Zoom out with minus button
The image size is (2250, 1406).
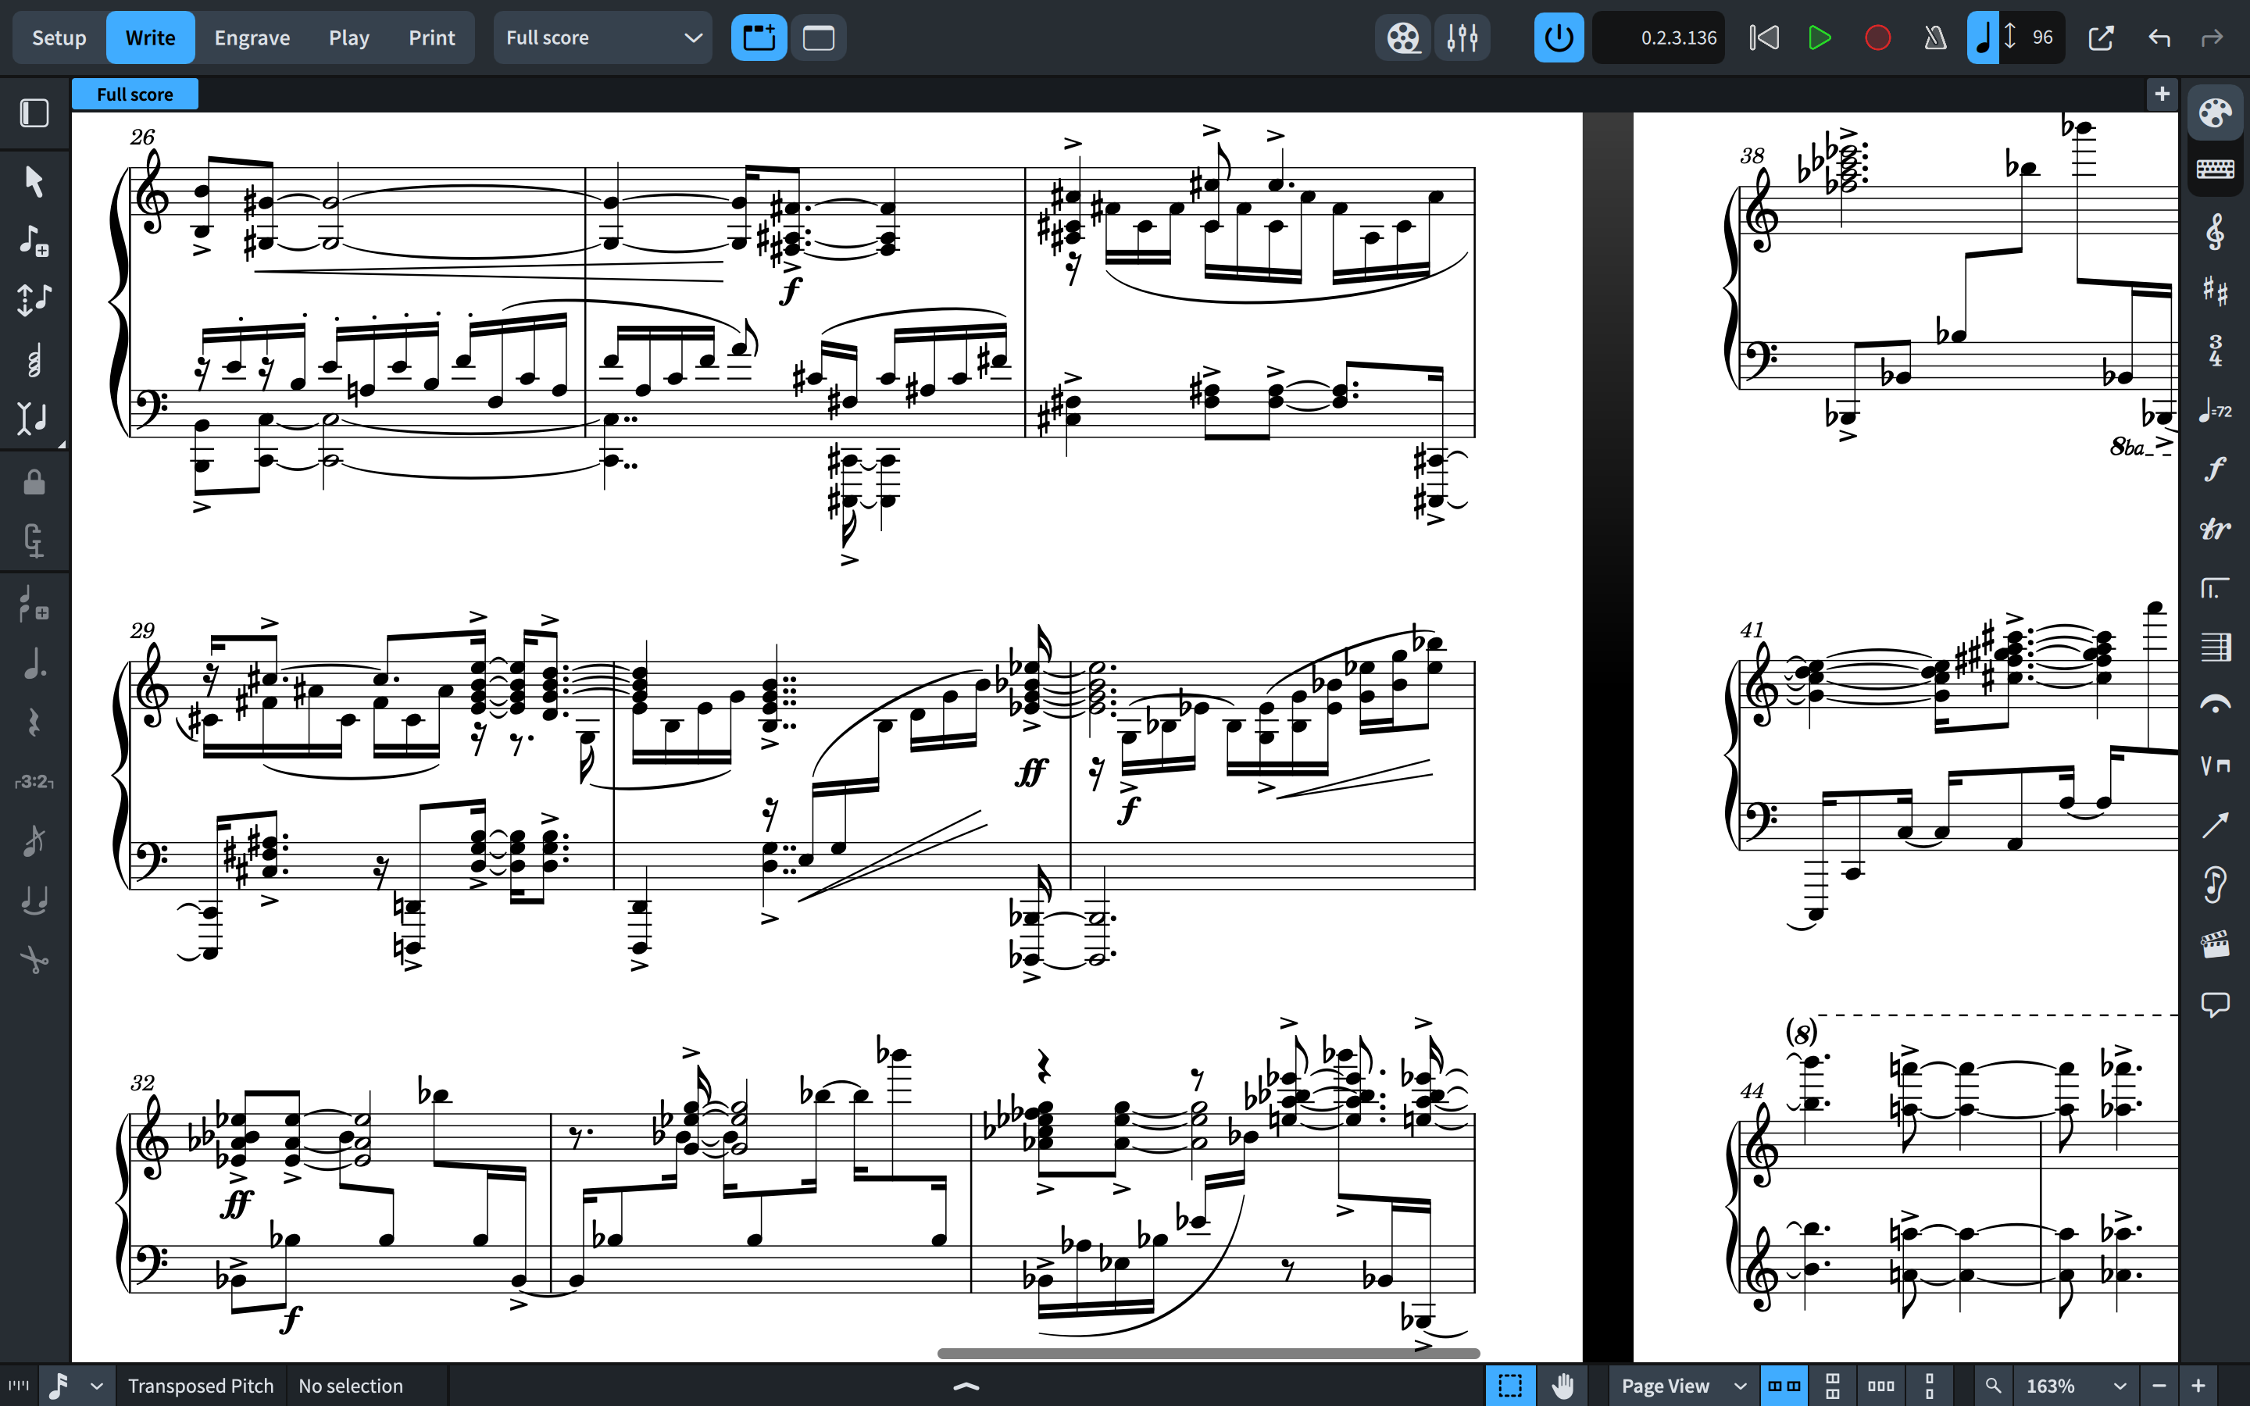click(x=2159, y=1386)
